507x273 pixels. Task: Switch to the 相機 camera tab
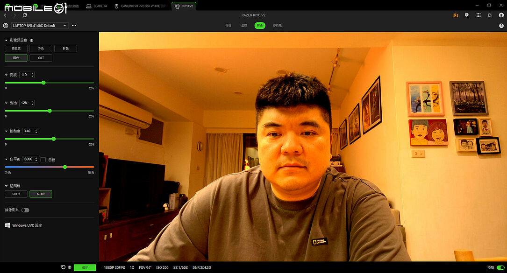point(229,26)
